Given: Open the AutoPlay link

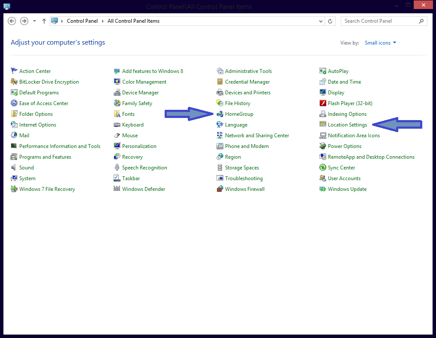Looking at the screenshot, I should (x=338, y=71).
